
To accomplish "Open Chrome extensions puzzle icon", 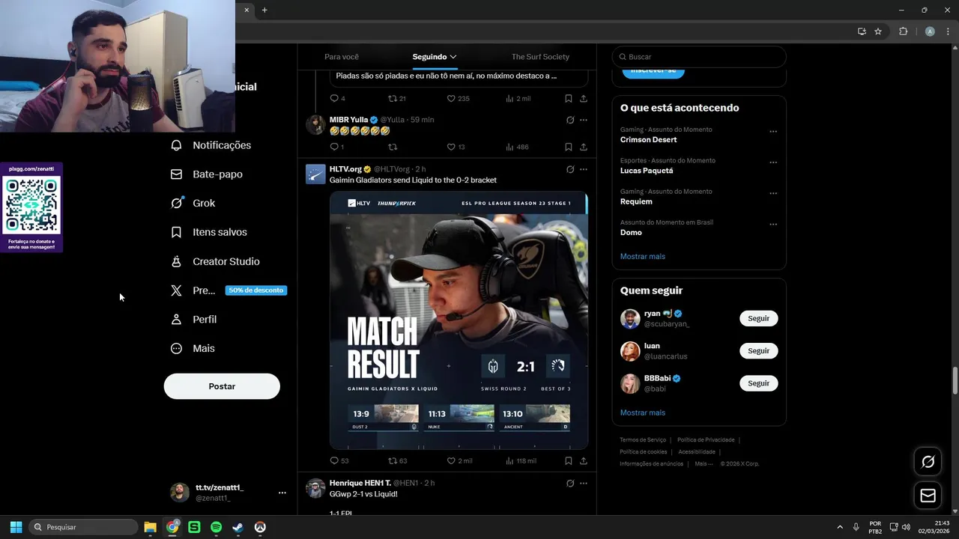I will [x=903, y=31].
